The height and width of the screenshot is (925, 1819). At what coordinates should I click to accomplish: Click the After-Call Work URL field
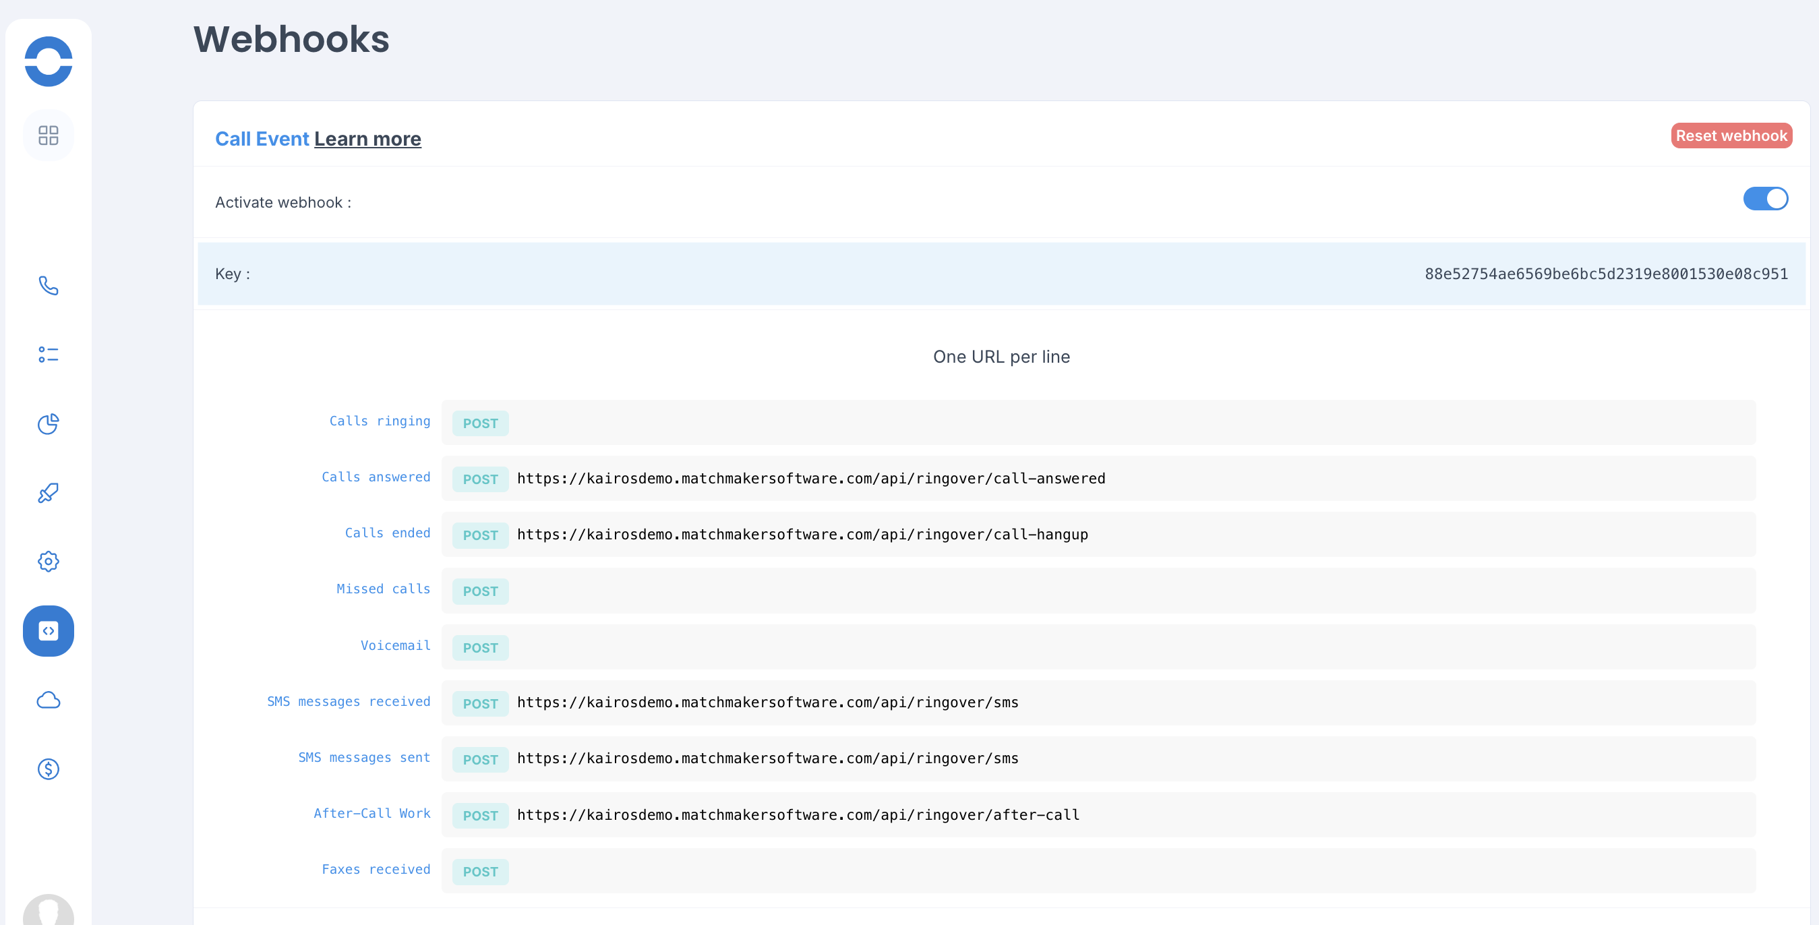[1098, 815]
